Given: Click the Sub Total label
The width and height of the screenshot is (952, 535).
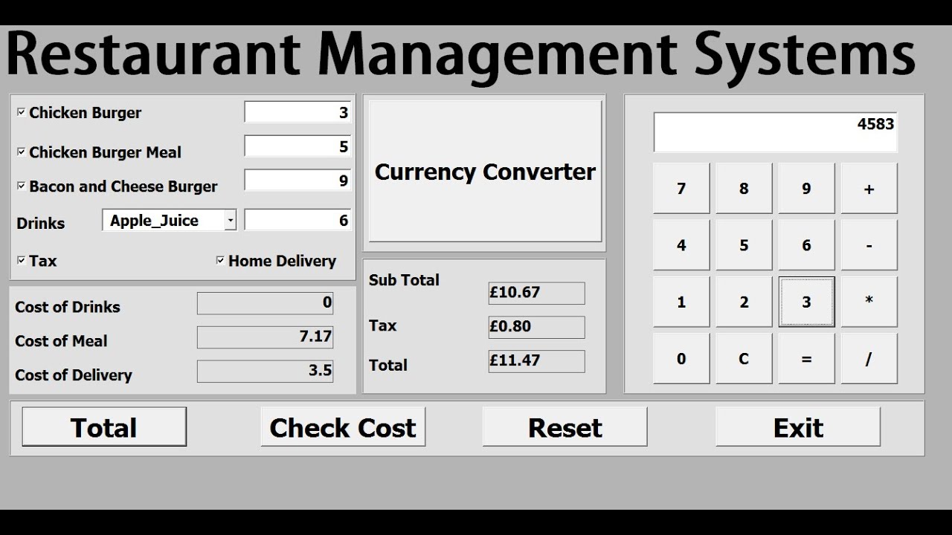Looking at the screenshot, I should [404, 280].
